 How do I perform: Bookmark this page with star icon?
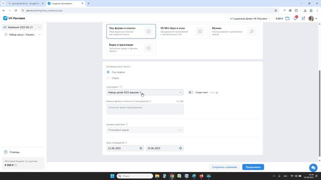tap(275, 10)
